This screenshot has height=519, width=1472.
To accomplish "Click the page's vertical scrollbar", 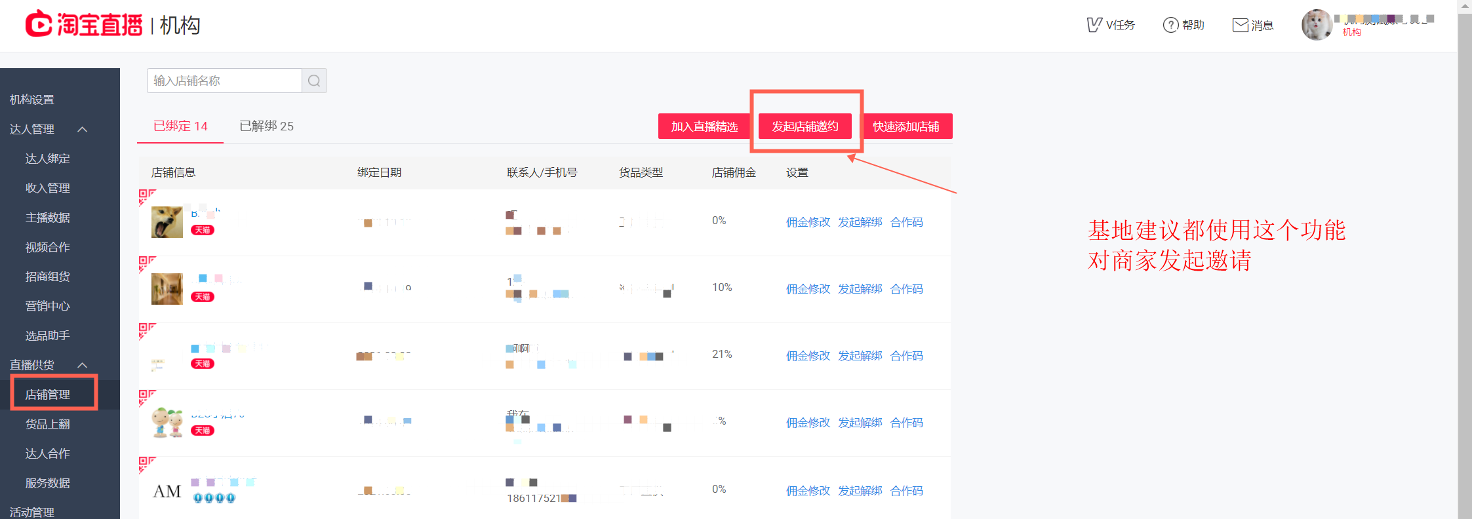I will click(x=1465, y=265).
